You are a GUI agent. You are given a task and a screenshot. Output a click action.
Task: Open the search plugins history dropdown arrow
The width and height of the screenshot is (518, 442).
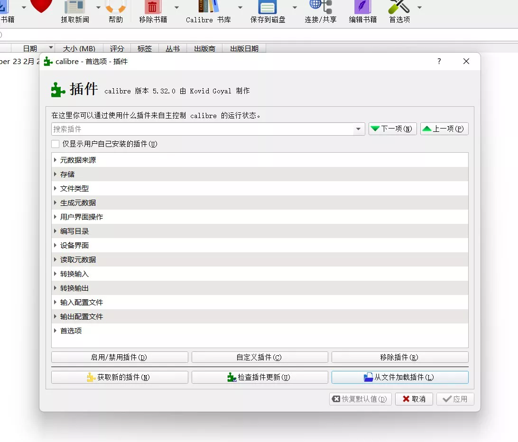click(x=359, y=129)
